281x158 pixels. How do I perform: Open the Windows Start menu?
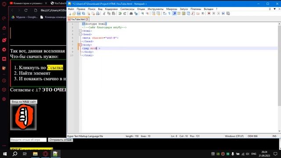[5, 154]
